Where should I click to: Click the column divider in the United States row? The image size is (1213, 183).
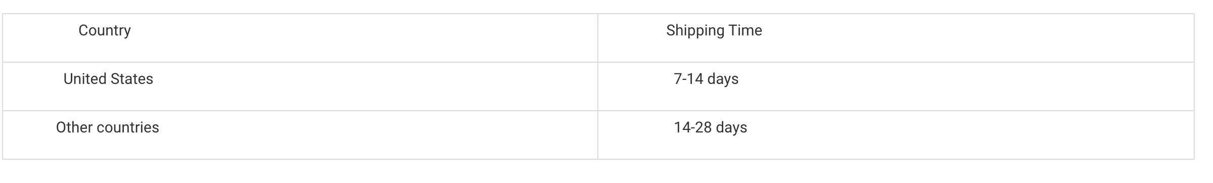point(598,86)
